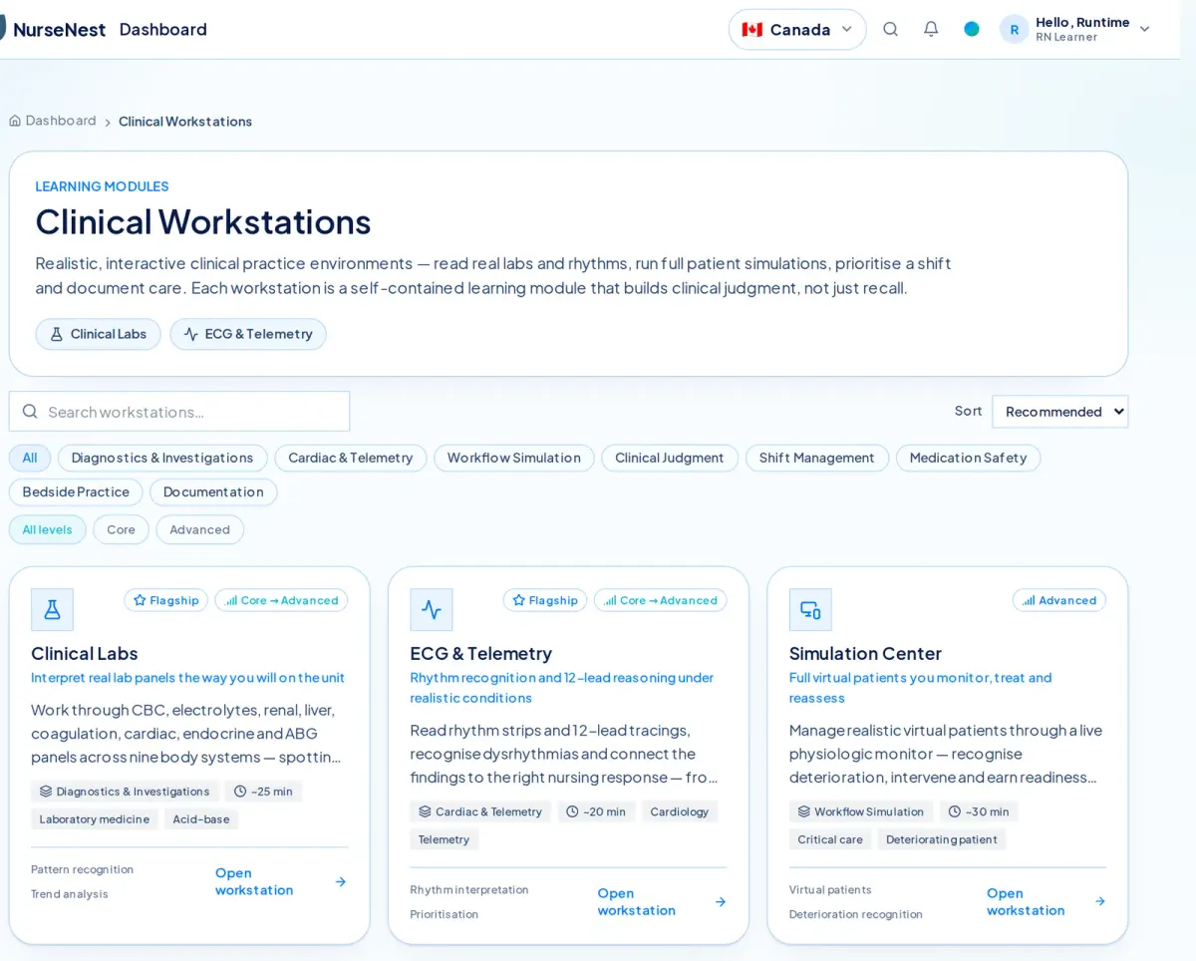Open notifications bell icon
The image size is (1196, 961).
(x=931, y=29)
